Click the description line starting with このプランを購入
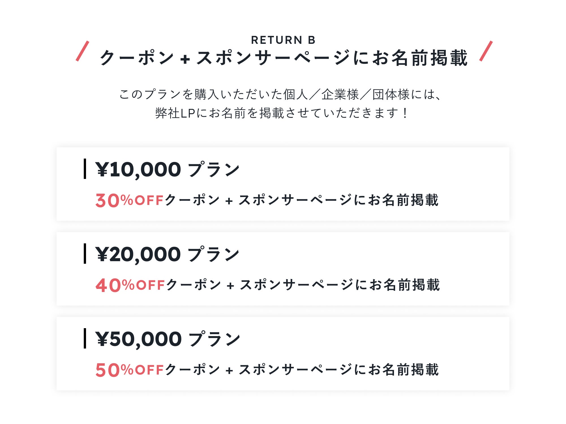This screenshot has width=566, height=424. 280,94
